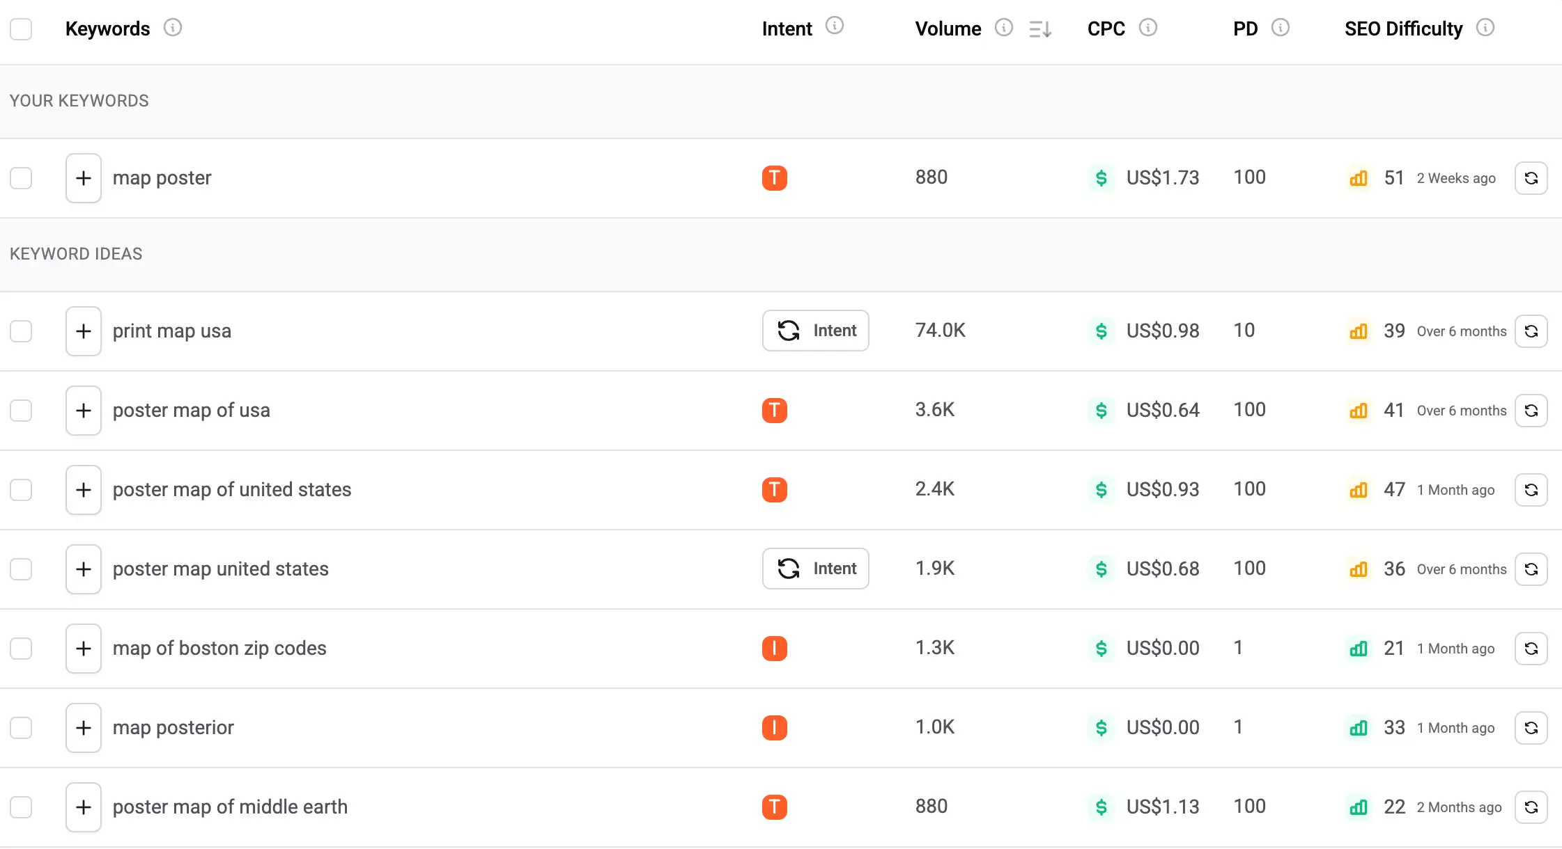This screenshot has width=1562, height=849.
Task: Click the info icon beside Intent header
Action: [834, 26]
